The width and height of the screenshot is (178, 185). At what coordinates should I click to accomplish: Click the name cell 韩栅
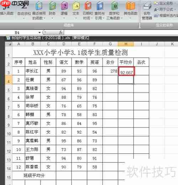coord(33,115)
